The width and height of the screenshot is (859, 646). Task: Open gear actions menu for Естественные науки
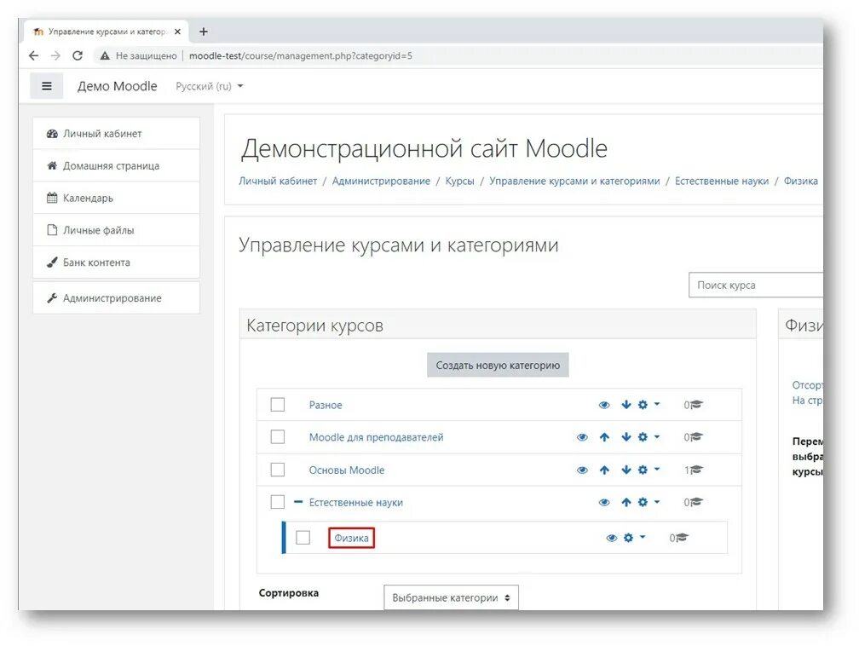point(649,503)
